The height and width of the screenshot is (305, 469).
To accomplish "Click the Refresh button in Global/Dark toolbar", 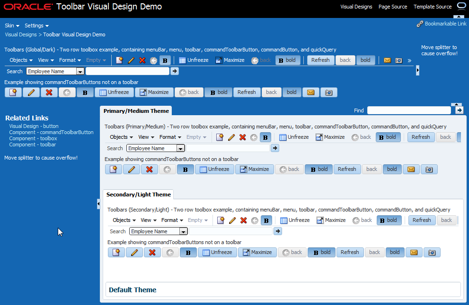I will [320, 60].
